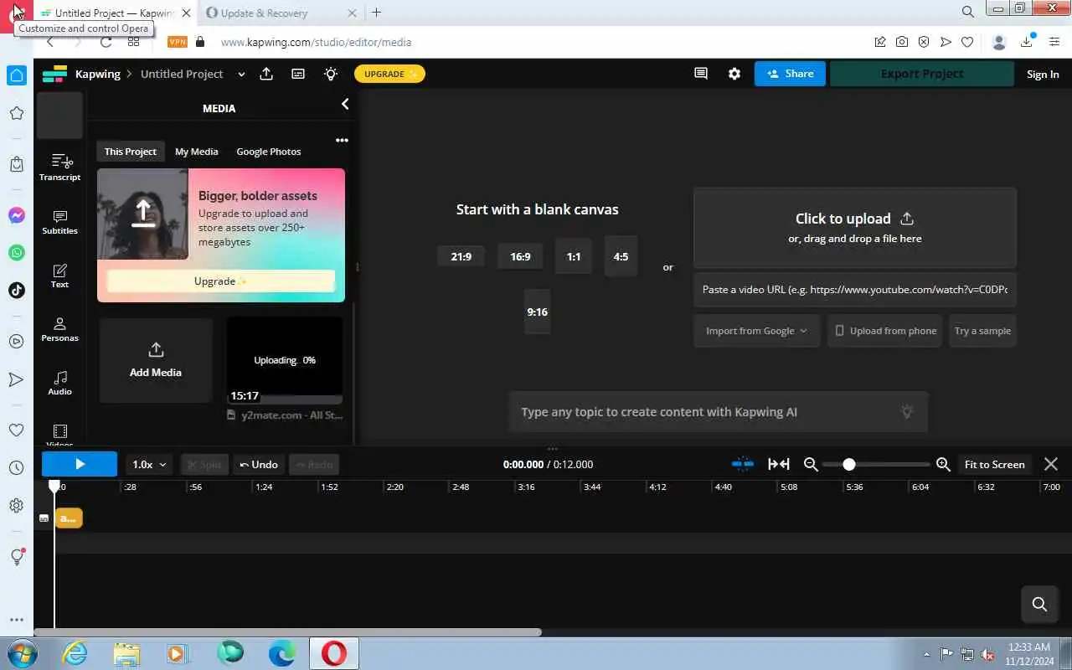Image resolution: width=1072 pixels, height=670 pixels.
Task: Select the Text tool
Action: [x=59, y=276]
